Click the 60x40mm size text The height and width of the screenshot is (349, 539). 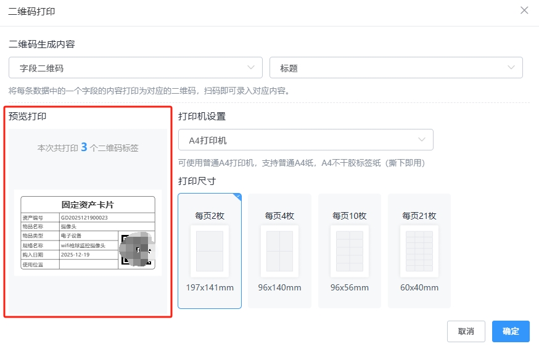(419, 288)
